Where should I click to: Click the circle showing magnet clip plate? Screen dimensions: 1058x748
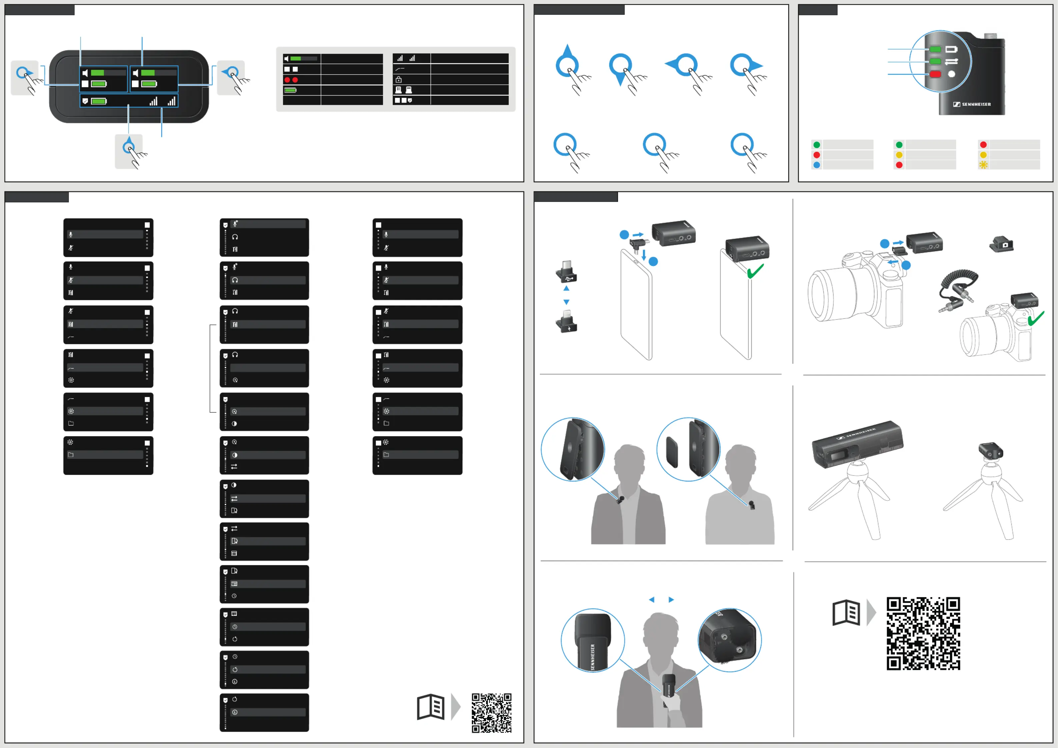(688, 450)
